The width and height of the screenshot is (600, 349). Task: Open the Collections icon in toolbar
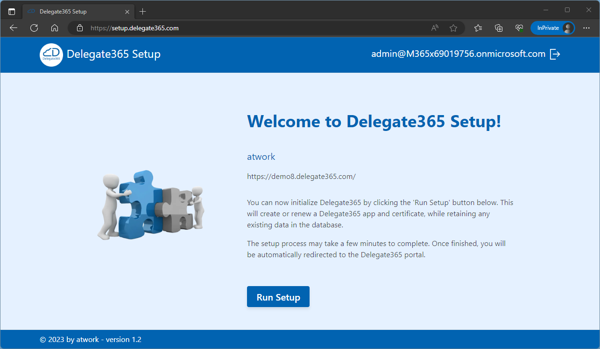499,28
